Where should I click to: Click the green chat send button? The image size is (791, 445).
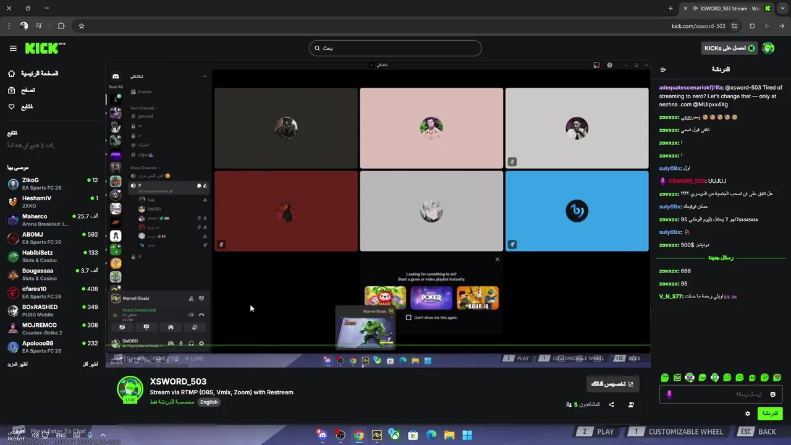point(769,413)
